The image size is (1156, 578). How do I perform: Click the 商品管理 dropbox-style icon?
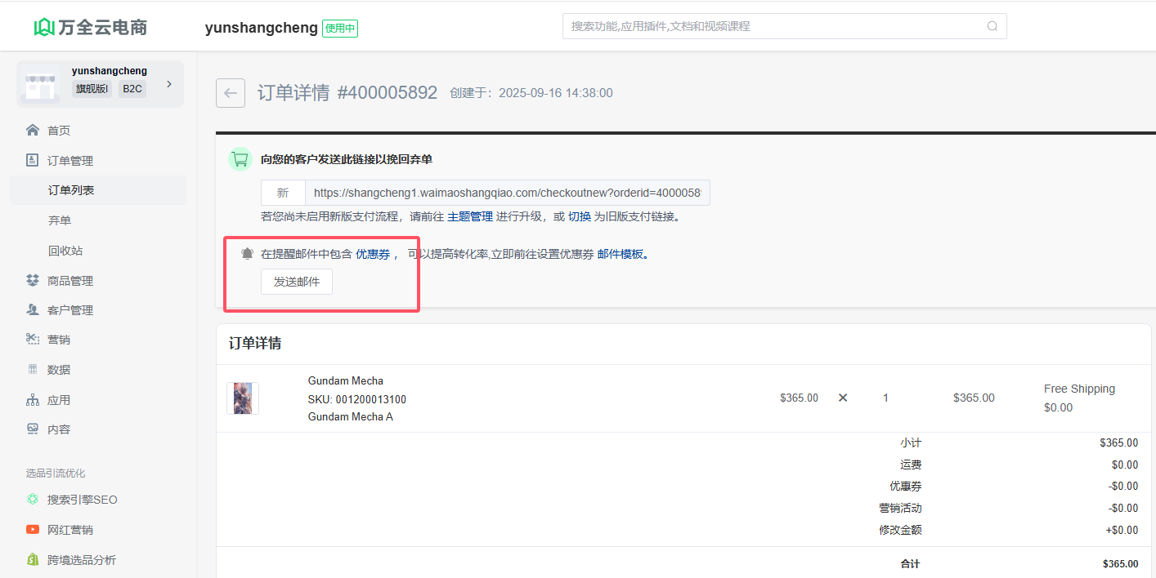tap(33, 281)
